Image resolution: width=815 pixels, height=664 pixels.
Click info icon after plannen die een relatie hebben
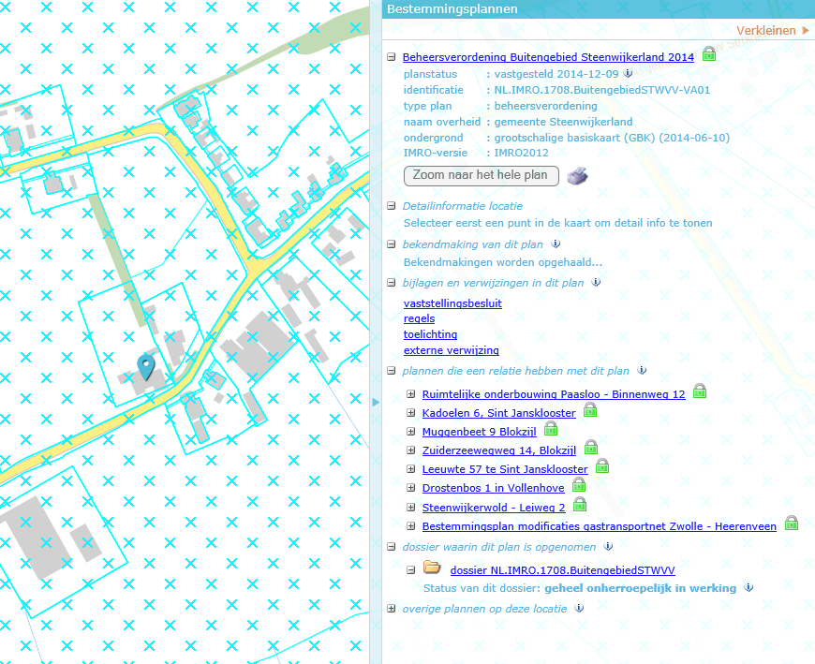[x=642, y=370]
